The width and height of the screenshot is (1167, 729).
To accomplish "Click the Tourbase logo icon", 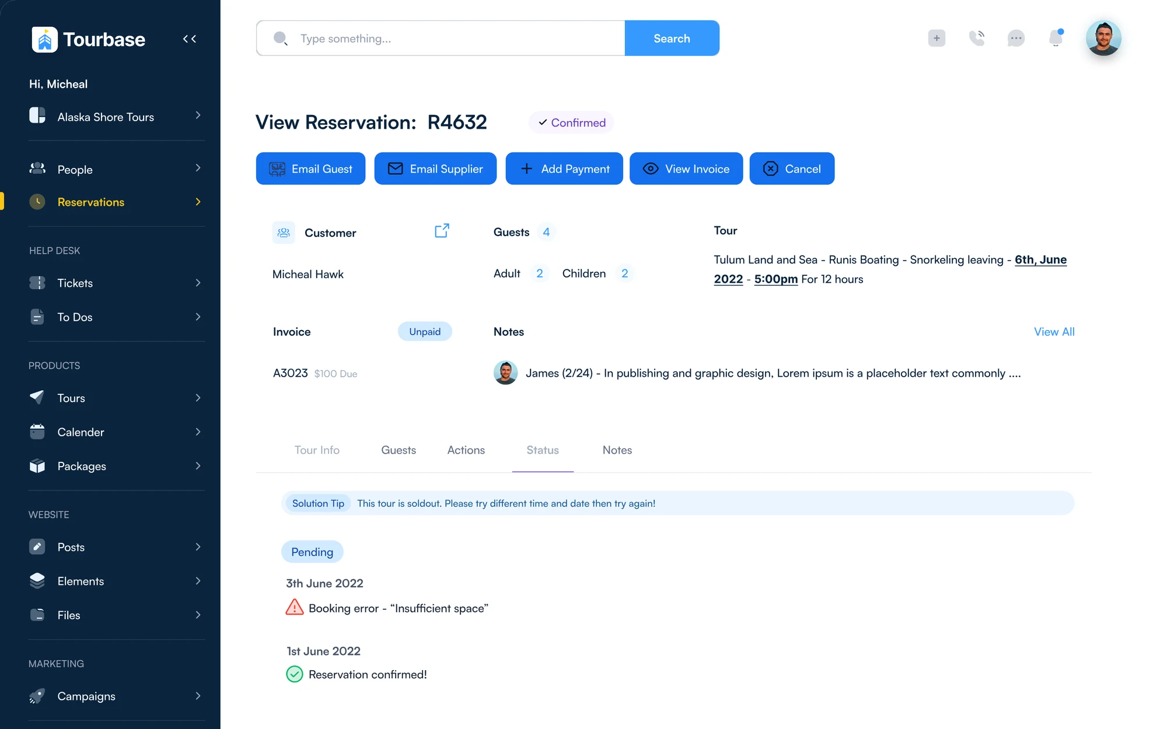I will [44, 40].
